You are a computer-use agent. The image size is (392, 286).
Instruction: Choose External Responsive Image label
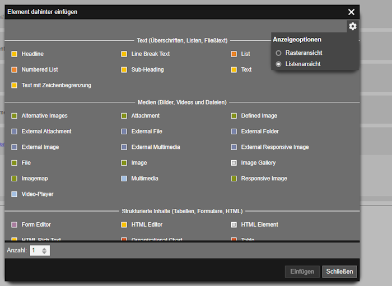coord(275,147)
